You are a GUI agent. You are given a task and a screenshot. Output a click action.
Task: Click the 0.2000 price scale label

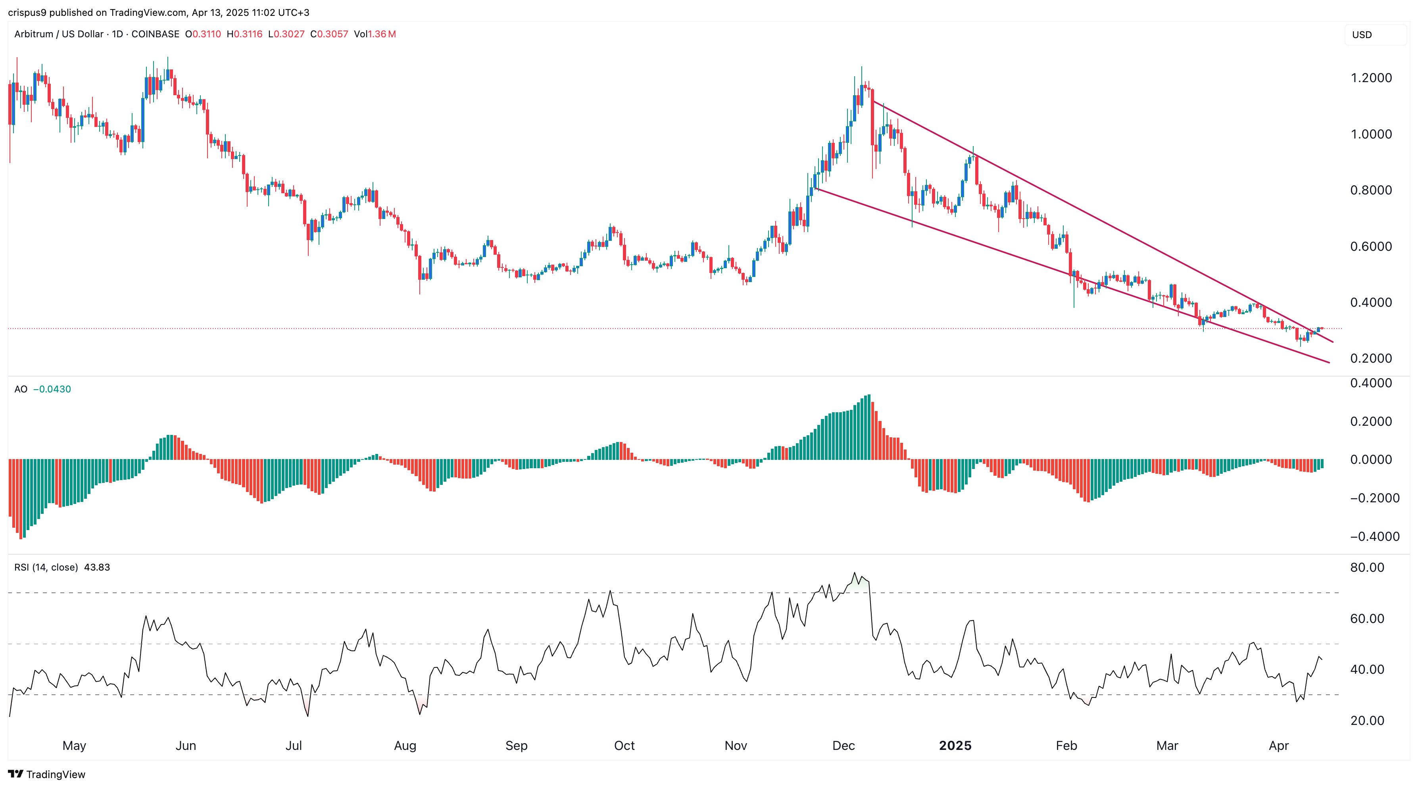pos(1371,358)
